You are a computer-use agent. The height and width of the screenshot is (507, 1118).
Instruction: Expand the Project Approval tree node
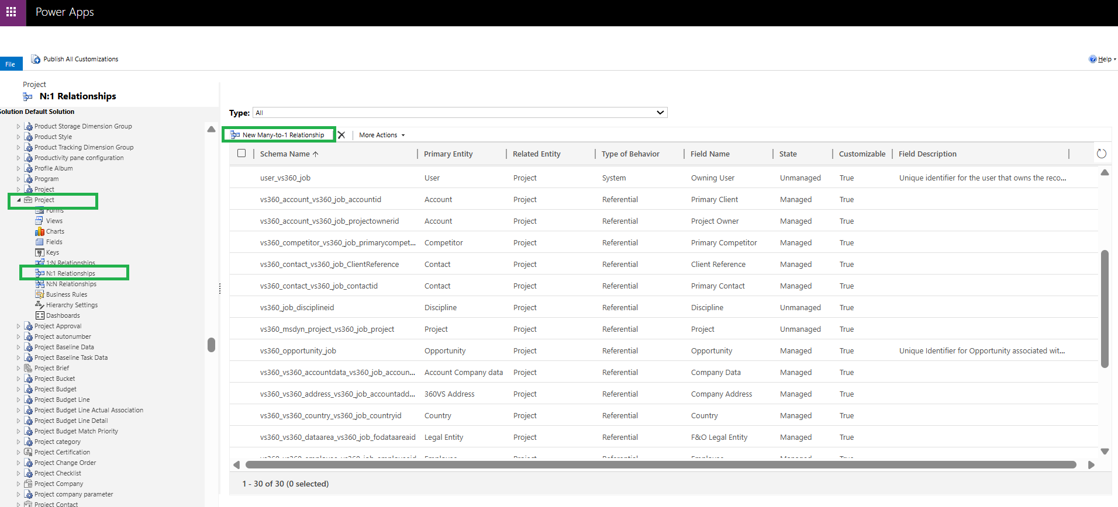pyautogui.click(x=19, y=326)
